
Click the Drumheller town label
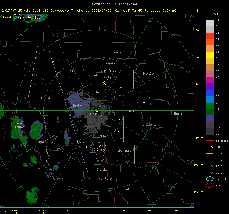[x=149, y=125]
